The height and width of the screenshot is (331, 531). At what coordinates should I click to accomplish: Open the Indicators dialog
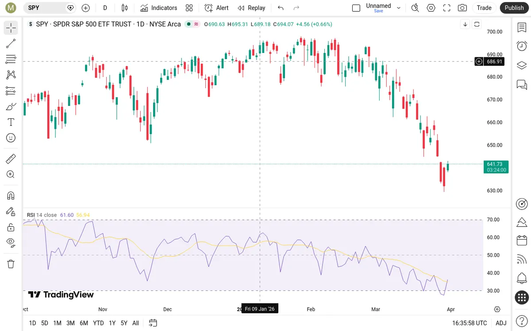tap(159, 8)
